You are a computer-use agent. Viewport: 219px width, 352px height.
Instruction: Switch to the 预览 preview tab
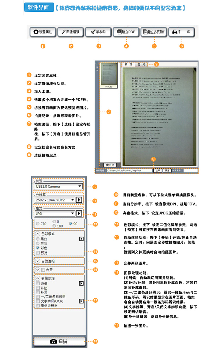(x=128, y=64)
